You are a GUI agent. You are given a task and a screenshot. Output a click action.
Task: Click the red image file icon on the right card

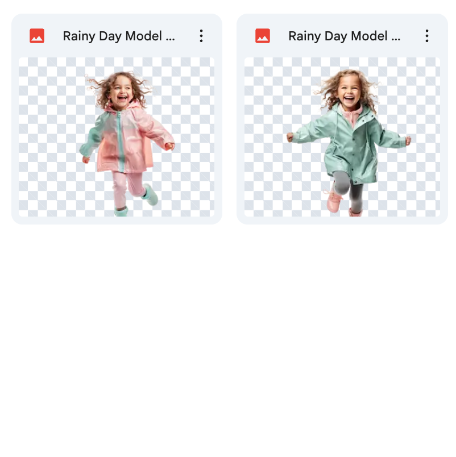(263, 36)
